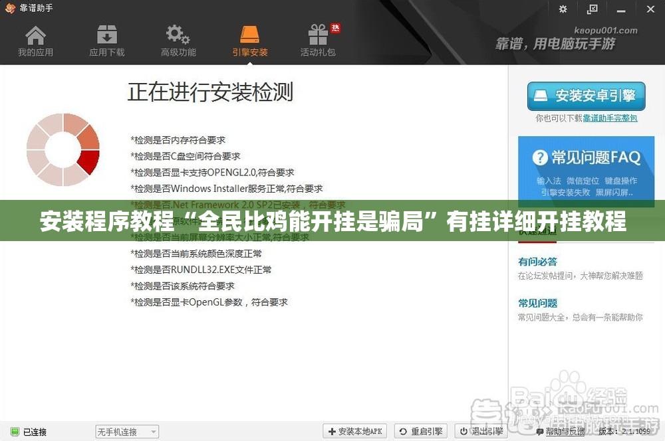Click the window-mode icon next to settings gear

[x=592, y=9]
